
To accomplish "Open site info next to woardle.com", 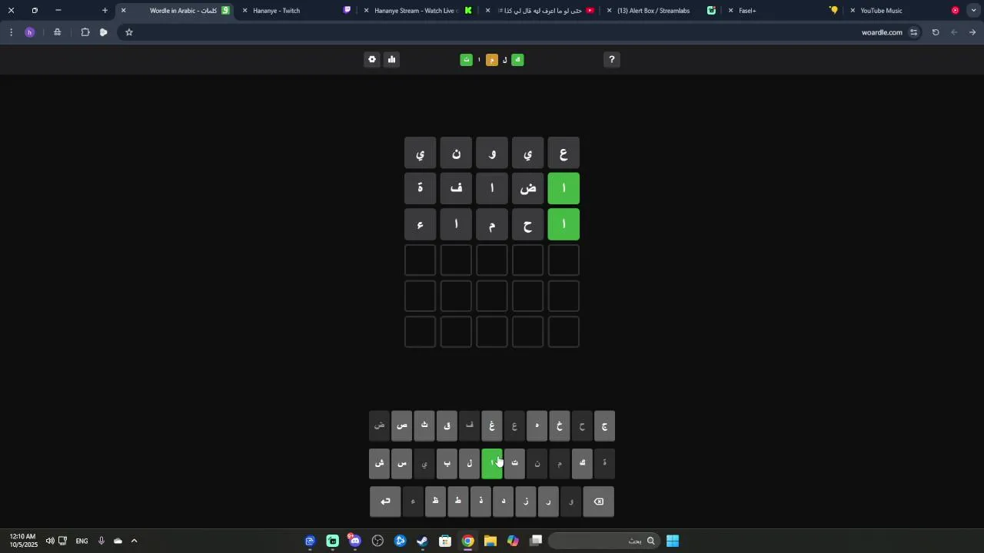I will point(913,32).
